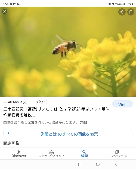Open the 二十四節気「啓蟄」article title

56,112
